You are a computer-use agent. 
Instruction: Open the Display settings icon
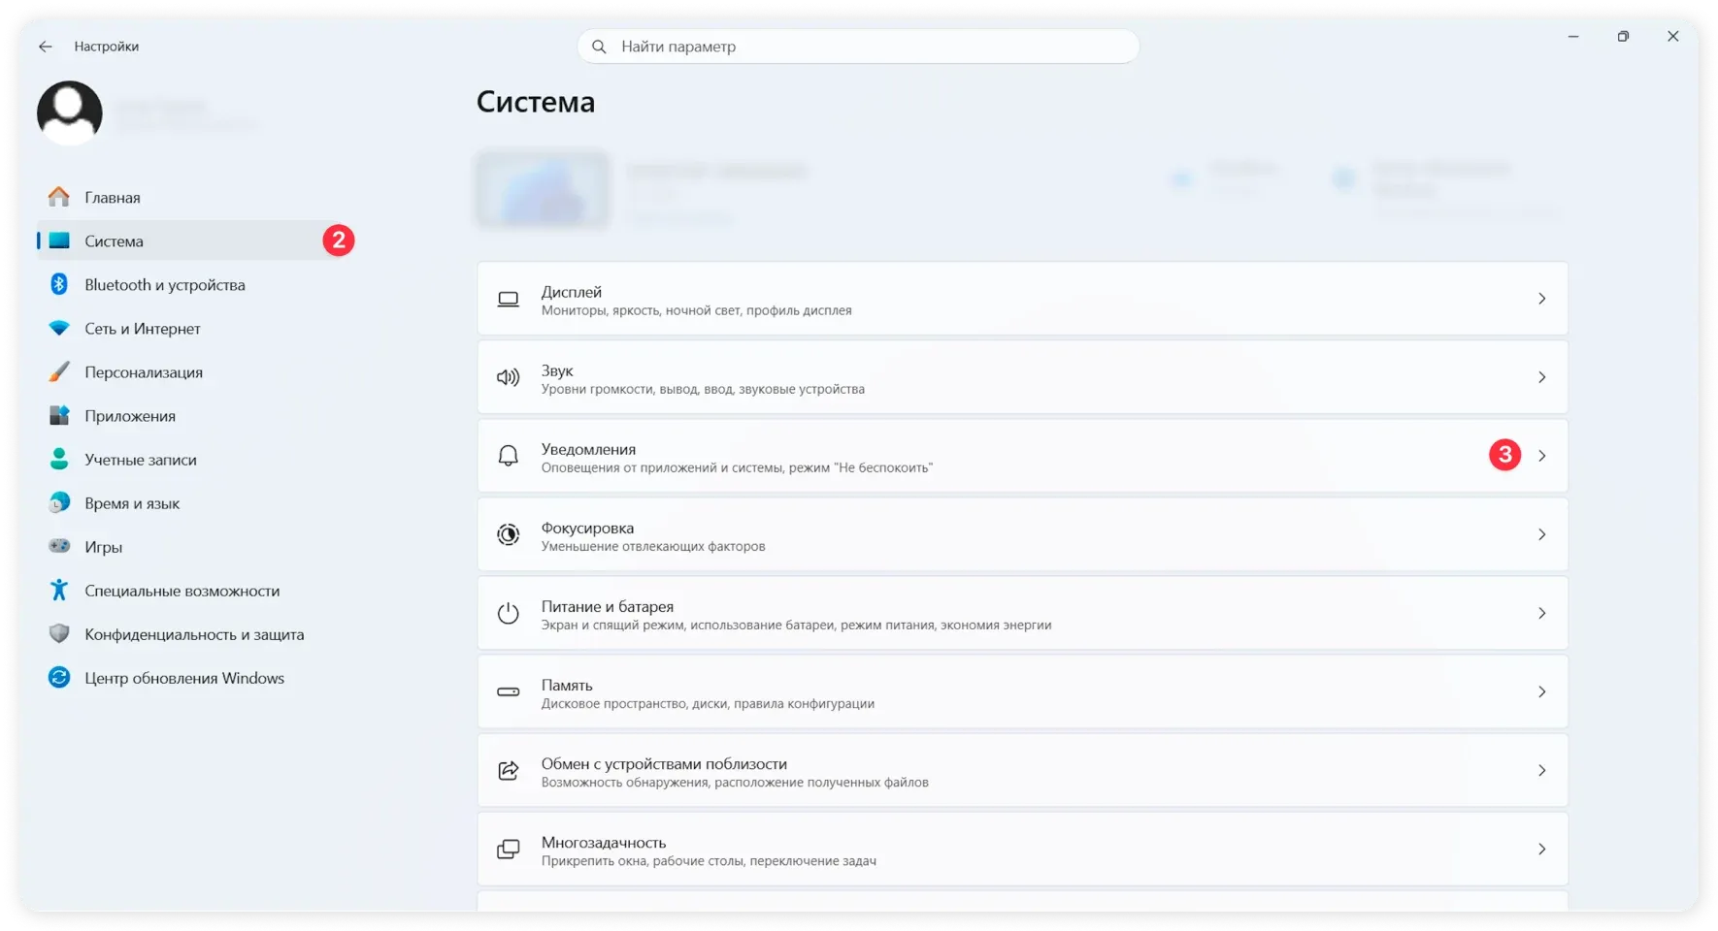(x=508, y=299)
